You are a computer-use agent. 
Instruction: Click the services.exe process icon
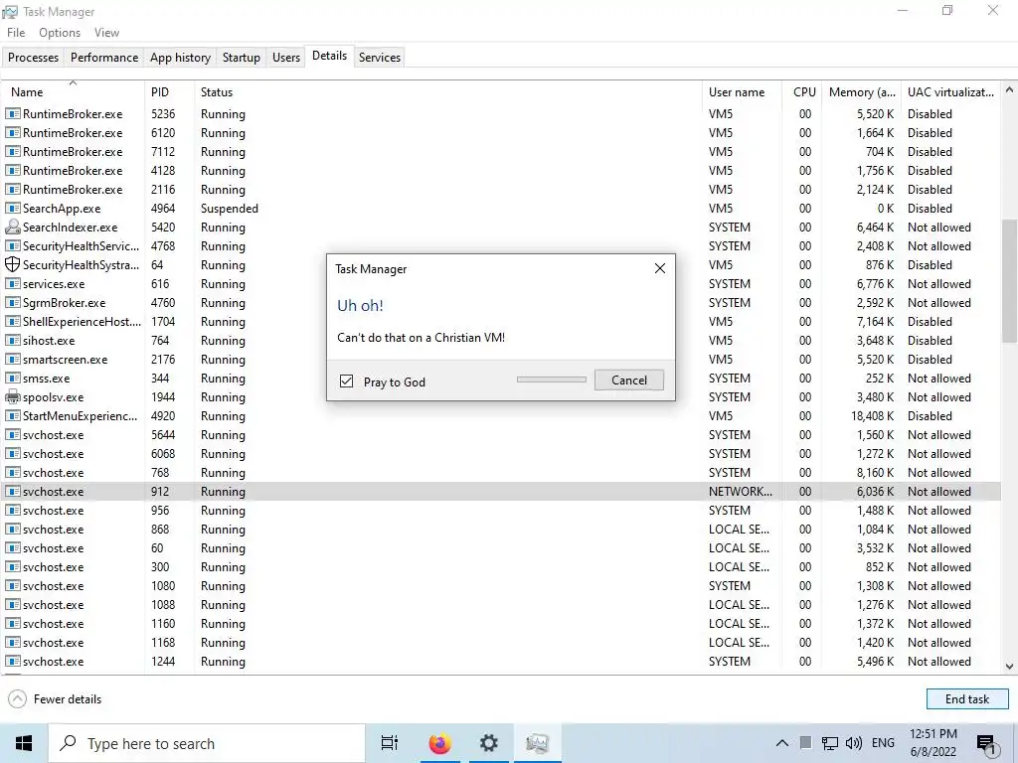pyautogui.click(x=12, y=283)
